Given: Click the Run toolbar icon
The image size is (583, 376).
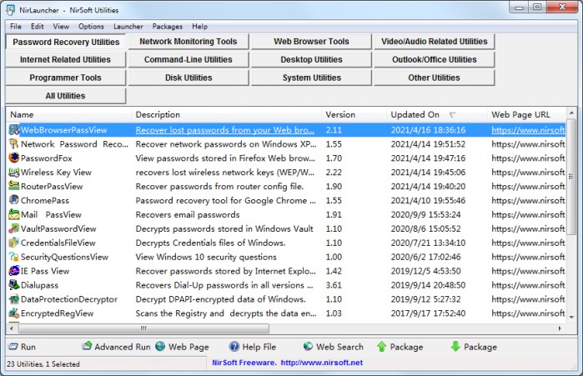Looking at the screenshot, I should pyautogui.click(x=13, y=347).
